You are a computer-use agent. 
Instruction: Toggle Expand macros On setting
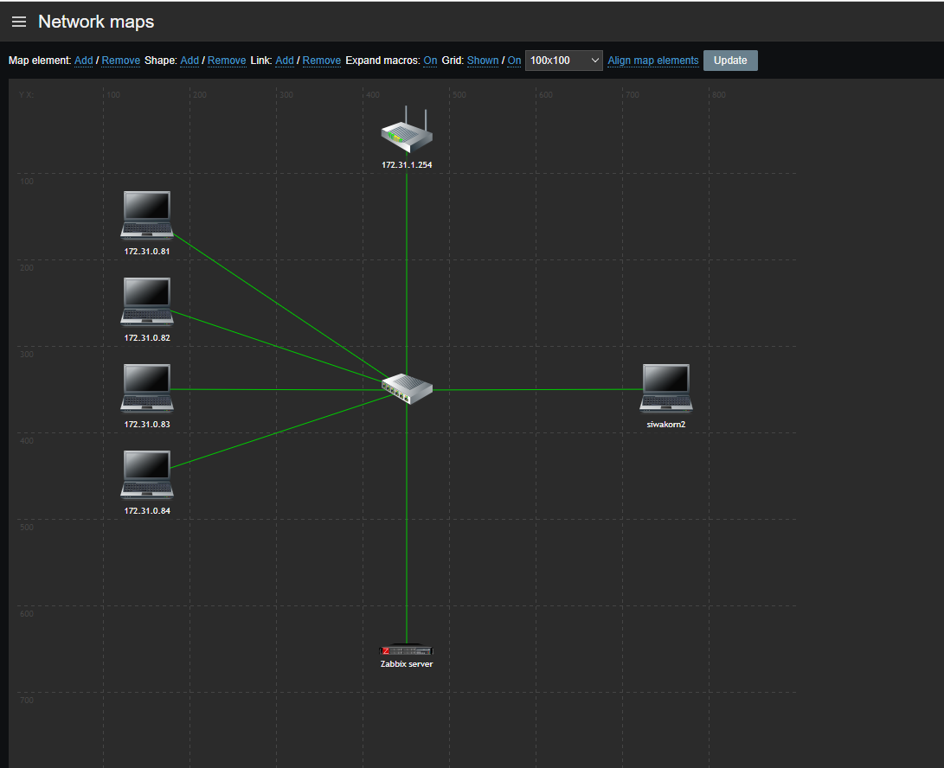tap(430, 61)
